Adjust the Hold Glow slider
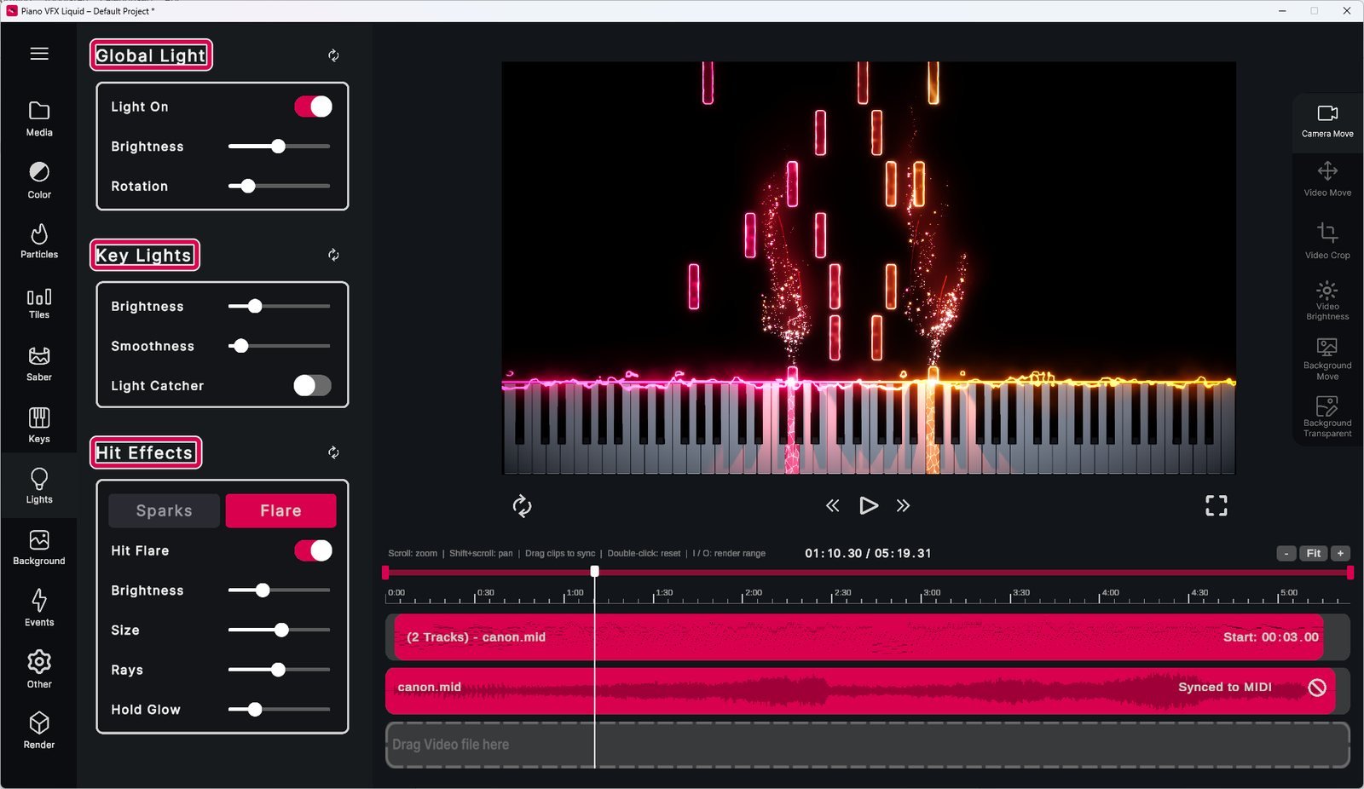The height and width of the screenshot is (789, 1364). (279, 709)
